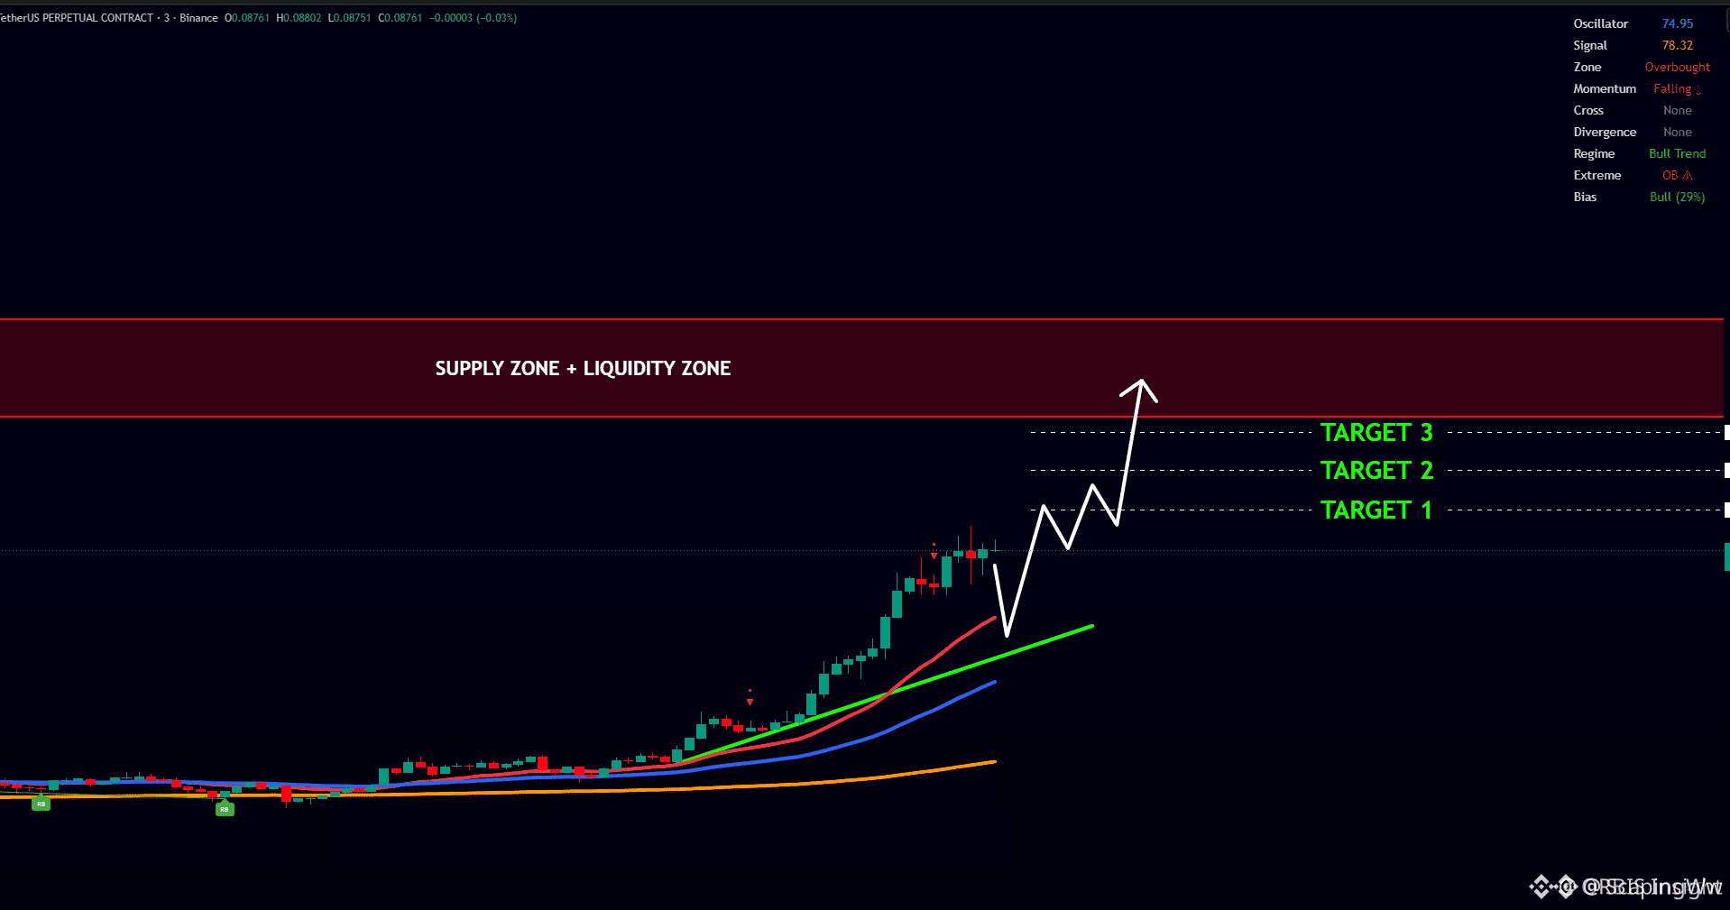
Task: Select the lower red triangle signal marker
Action: [750, 701]
